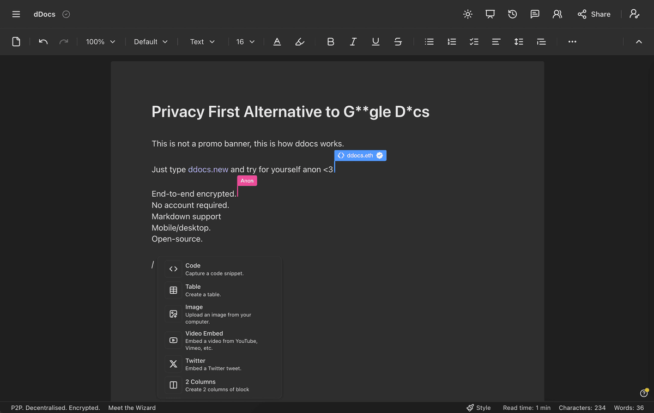Screen dimensions: 654x413
Task: Click the Twitter X icon
Action: pyautogui.click(x=173, y=364)
